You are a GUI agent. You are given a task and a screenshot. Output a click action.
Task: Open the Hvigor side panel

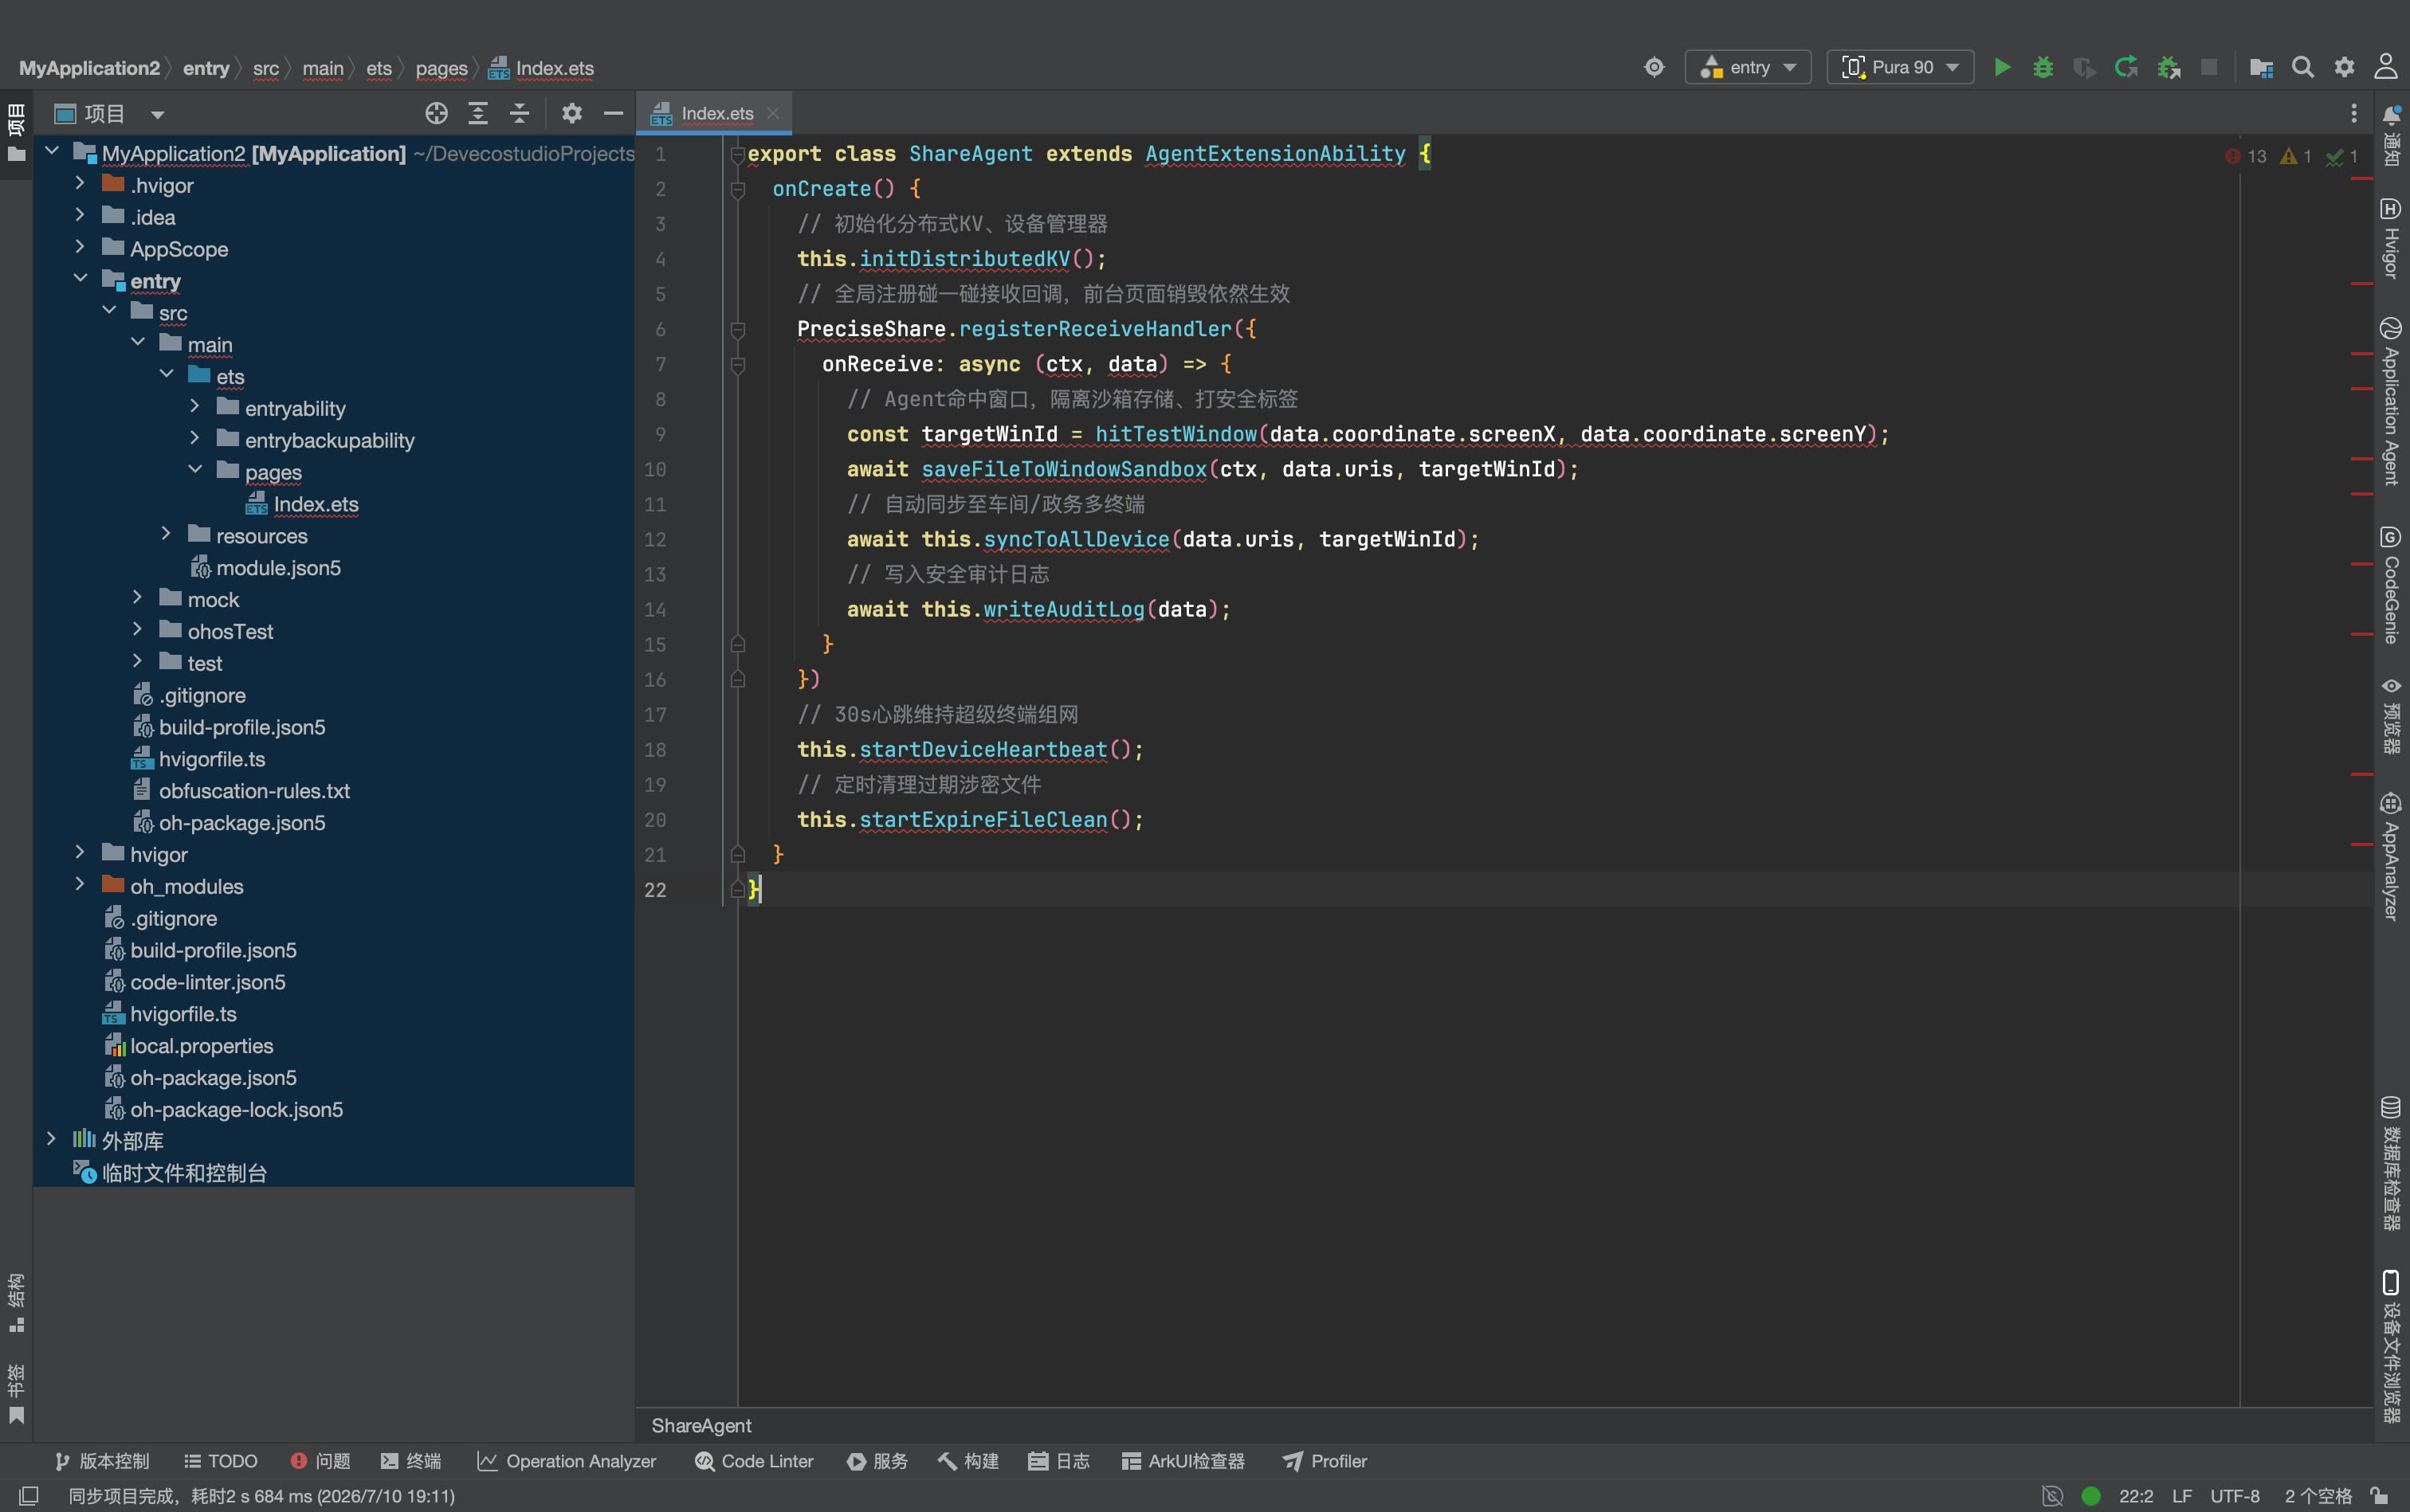(x=2392, y=238)
